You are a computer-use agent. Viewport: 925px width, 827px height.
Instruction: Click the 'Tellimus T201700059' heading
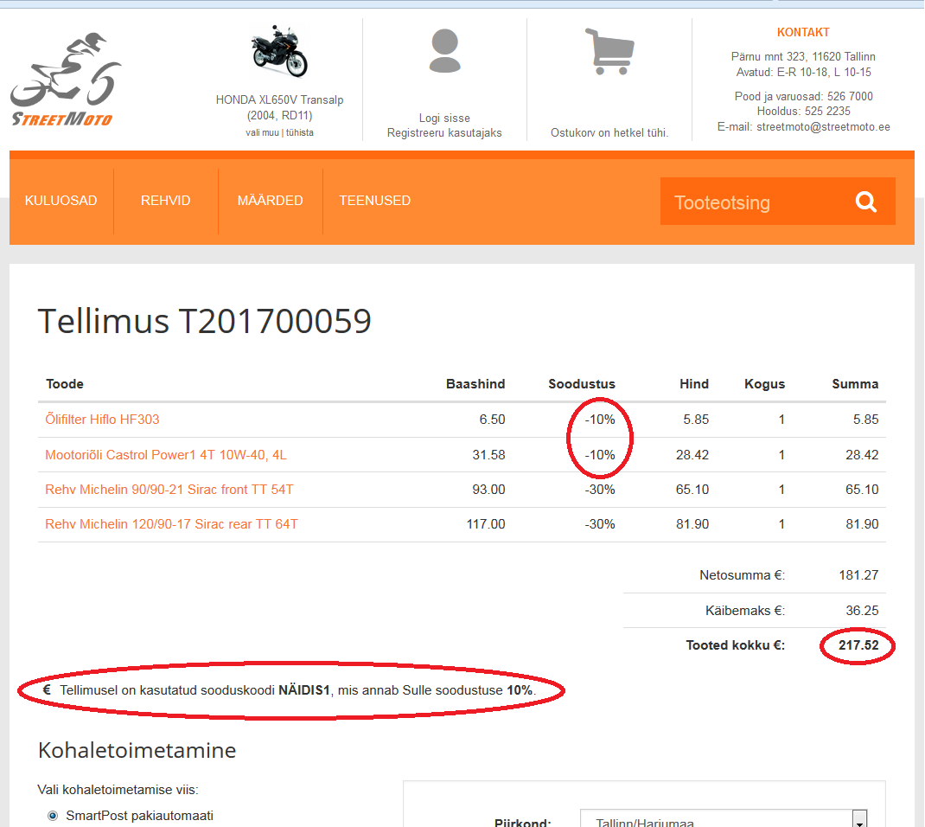click(205, 322)
